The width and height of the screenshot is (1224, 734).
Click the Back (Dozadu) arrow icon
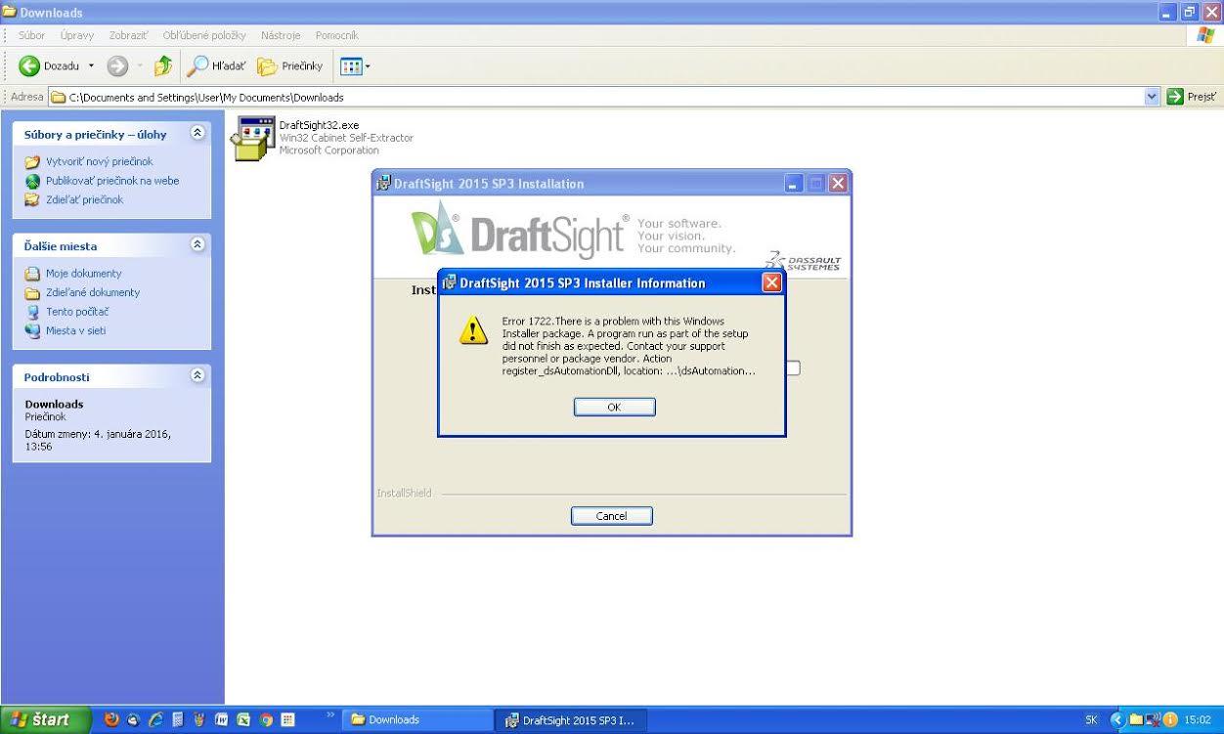tap(29, 66)
